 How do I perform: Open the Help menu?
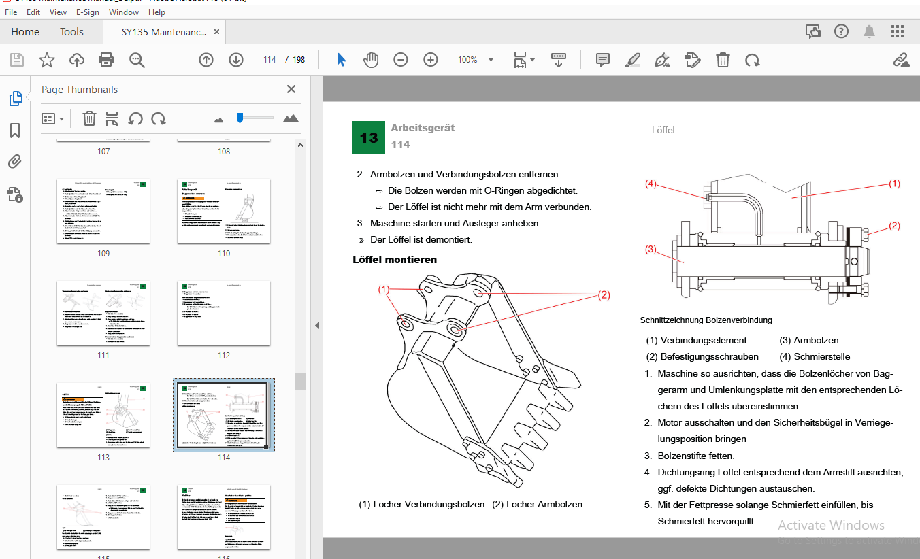pos(157,12)
